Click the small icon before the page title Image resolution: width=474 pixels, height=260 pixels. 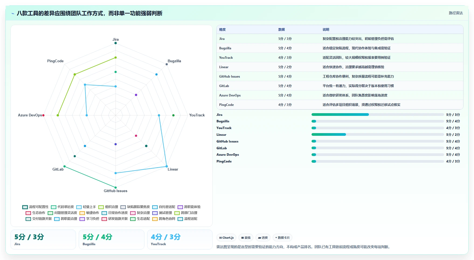[x=13, y=13]
